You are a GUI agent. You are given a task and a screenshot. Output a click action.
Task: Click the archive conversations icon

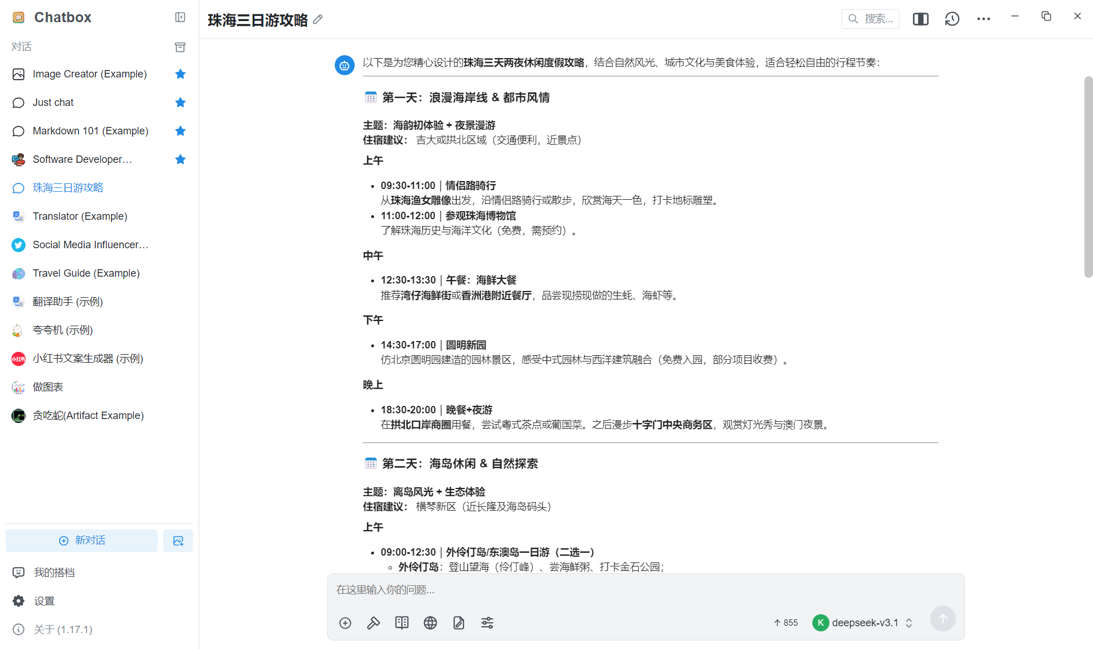pos(180,47)
